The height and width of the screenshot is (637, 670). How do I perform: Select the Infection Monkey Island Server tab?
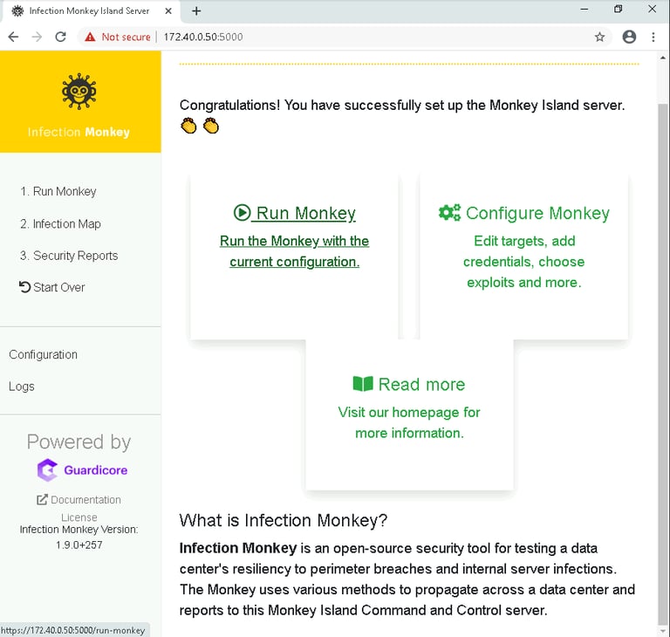click(x=92, y=11)
